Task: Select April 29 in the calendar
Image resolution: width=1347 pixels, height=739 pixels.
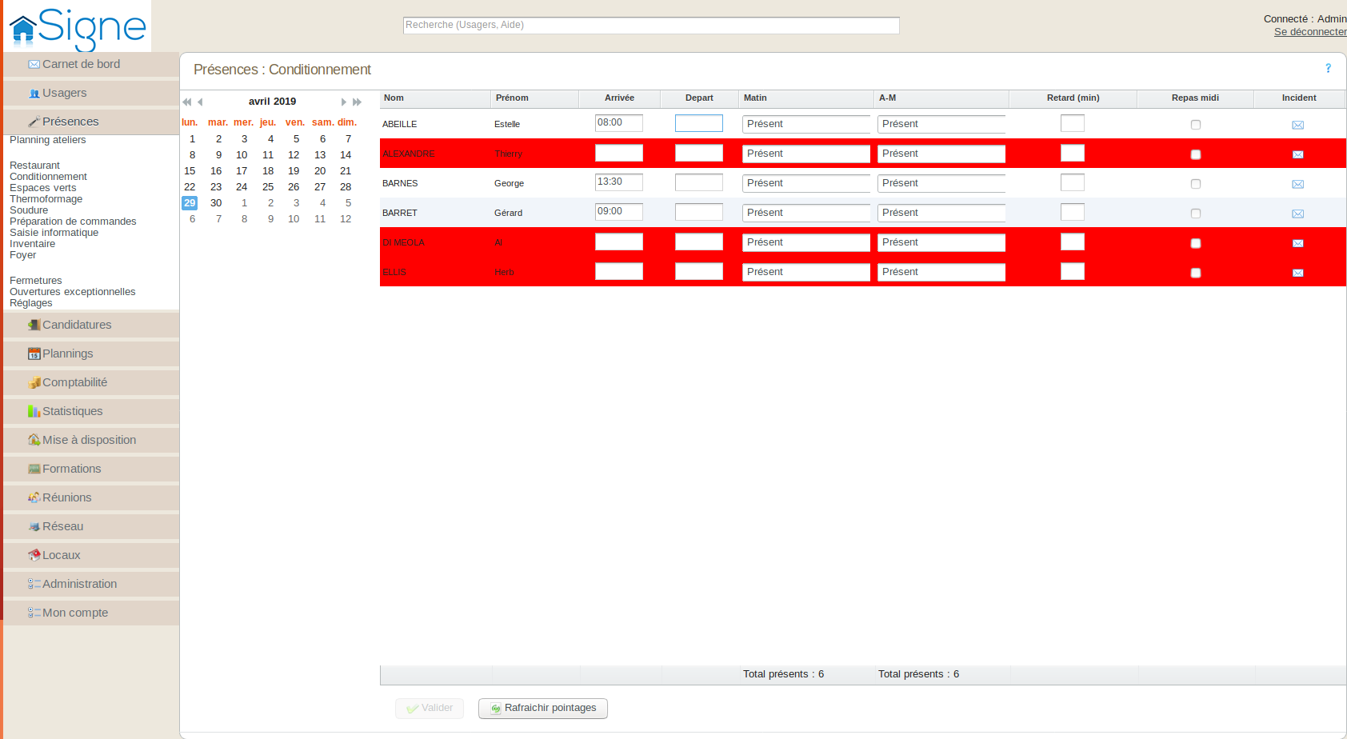Action: 190,203
